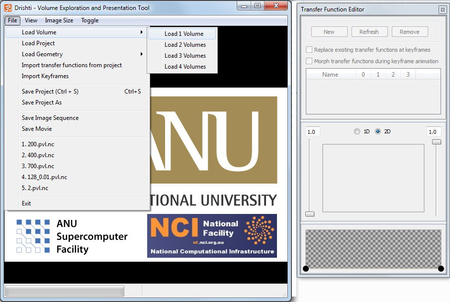Click the 2D histogram canvas area

pyautogui.click(x=373, y=178)
